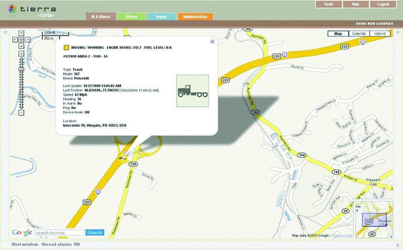403x250 pixels.
Task: Pan the map up with arrow
Action: point(21,33)
